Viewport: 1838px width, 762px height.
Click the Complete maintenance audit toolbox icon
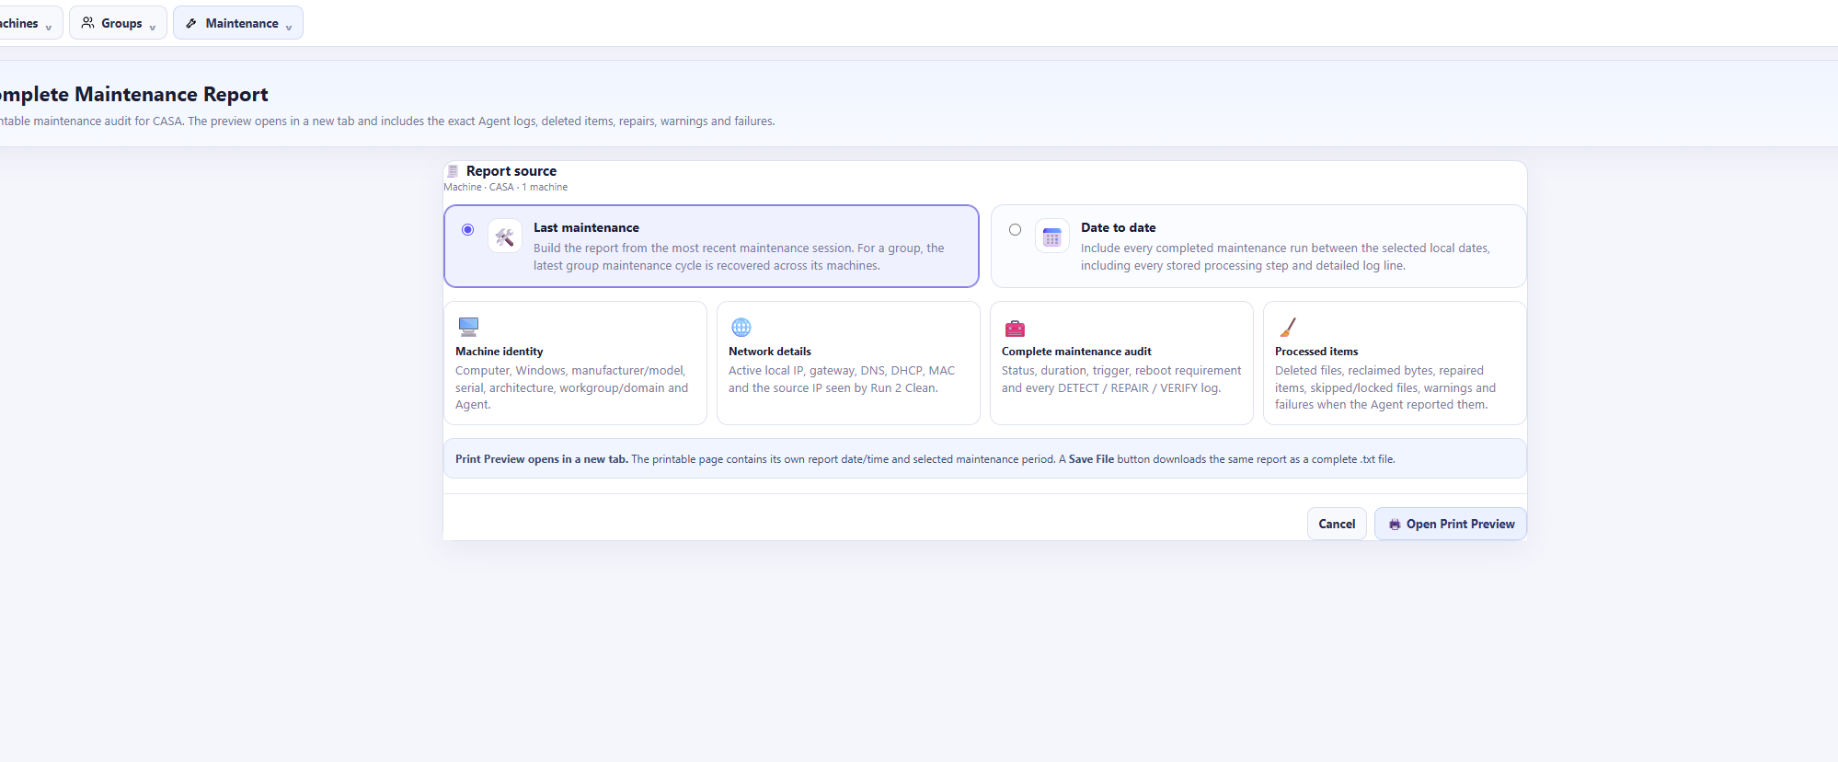coord(1015,328)
